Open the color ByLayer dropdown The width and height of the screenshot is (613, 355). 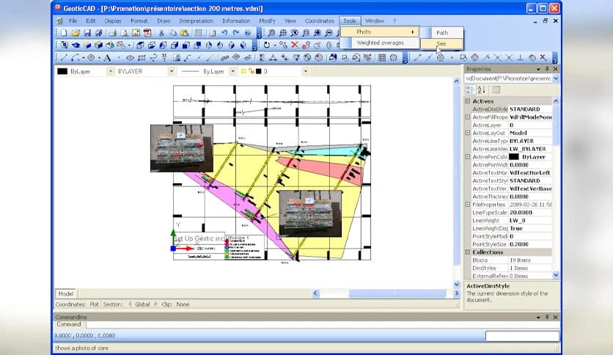click(x=110, y=71)
